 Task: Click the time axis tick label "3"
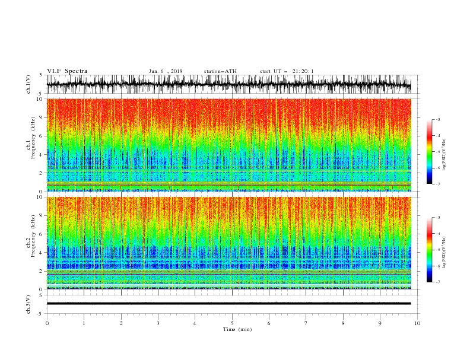158,323
